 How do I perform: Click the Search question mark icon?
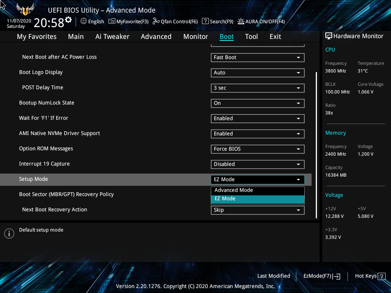205,21
